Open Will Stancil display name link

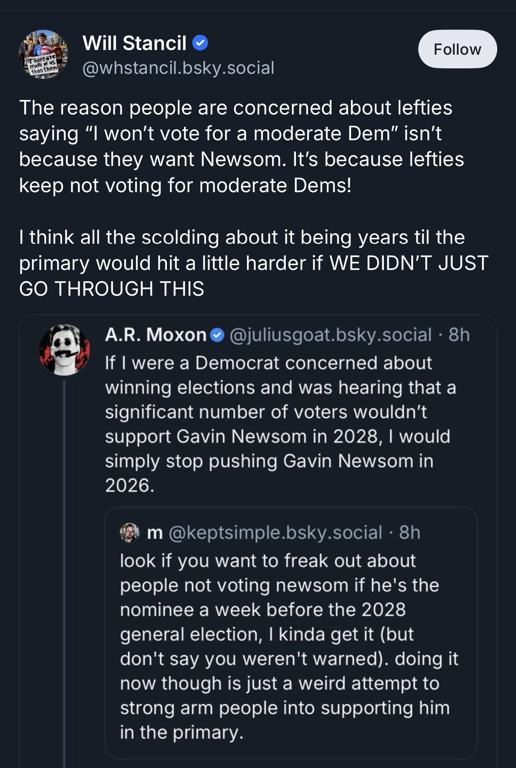134,43
